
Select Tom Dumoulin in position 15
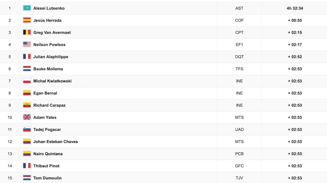47,178
